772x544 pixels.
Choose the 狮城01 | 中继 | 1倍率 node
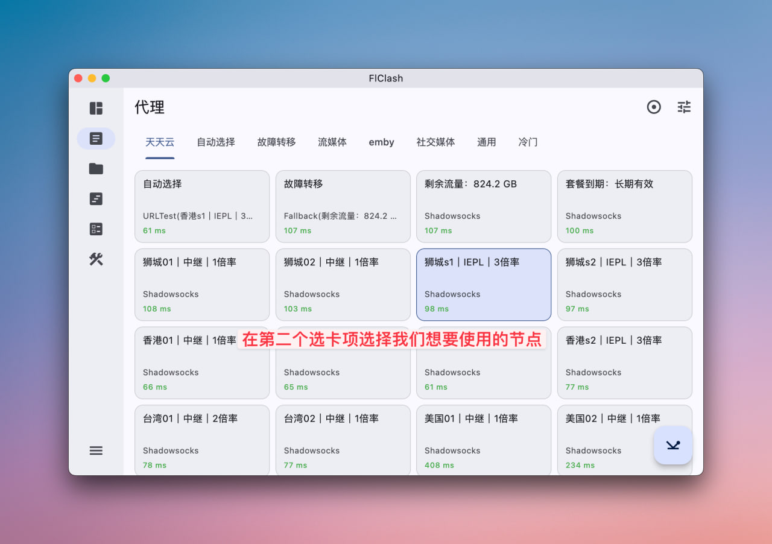pyautogui.click(x=202, y=285)
